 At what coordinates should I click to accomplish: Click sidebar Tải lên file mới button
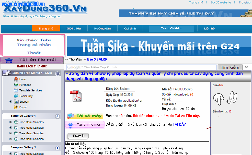[32, 60]
